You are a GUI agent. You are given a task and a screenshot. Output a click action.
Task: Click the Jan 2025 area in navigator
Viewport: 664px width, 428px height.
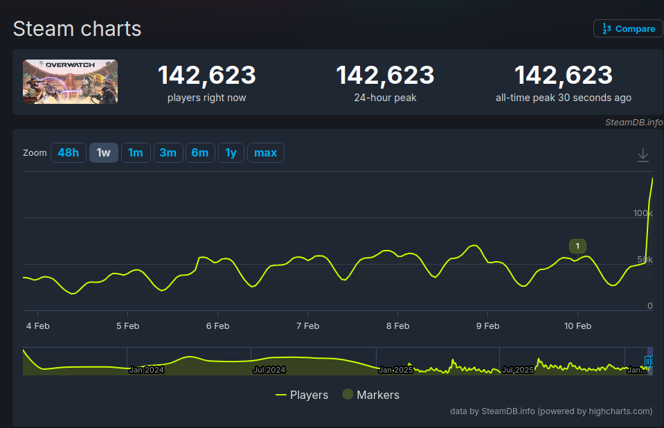tap(395, 370)
